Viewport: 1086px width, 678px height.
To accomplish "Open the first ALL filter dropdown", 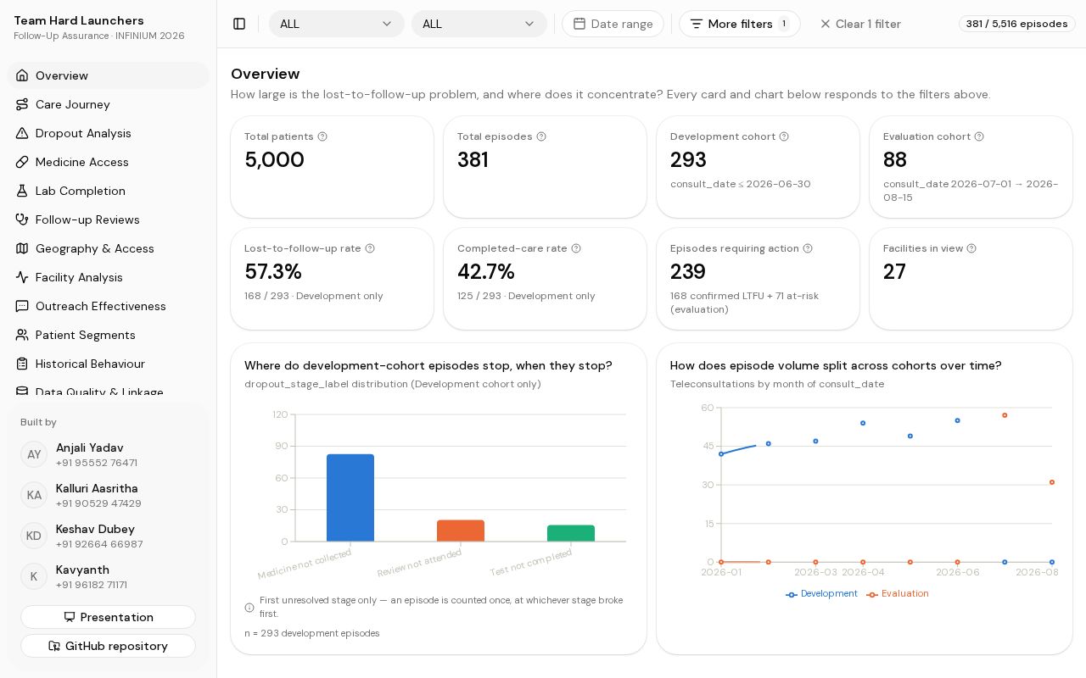I will coord(337,24).
